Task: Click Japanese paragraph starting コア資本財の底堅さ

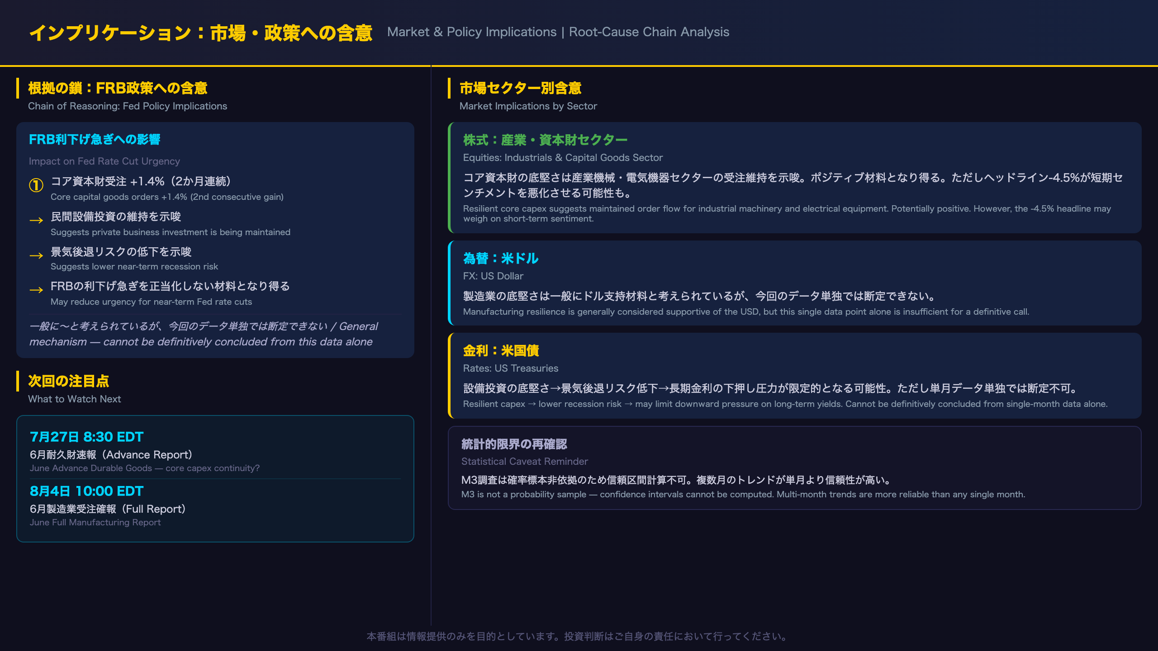Action: tap(793, 185)
